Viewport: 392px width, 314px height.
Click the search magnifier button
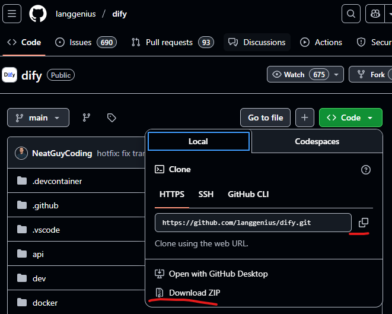point(350,14)
